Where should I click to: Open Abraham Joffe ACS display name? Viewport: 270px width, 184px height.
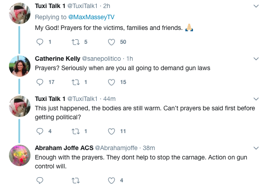64,148
